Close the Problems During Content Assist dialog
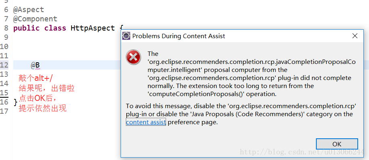 click(355, 36)
